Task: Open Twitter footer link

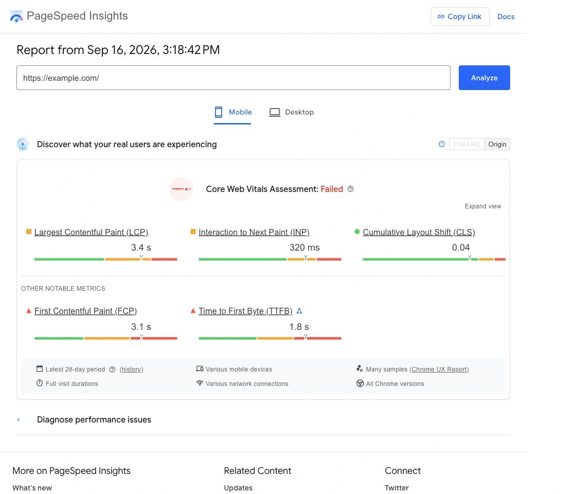Action: [x=397, y=488]
